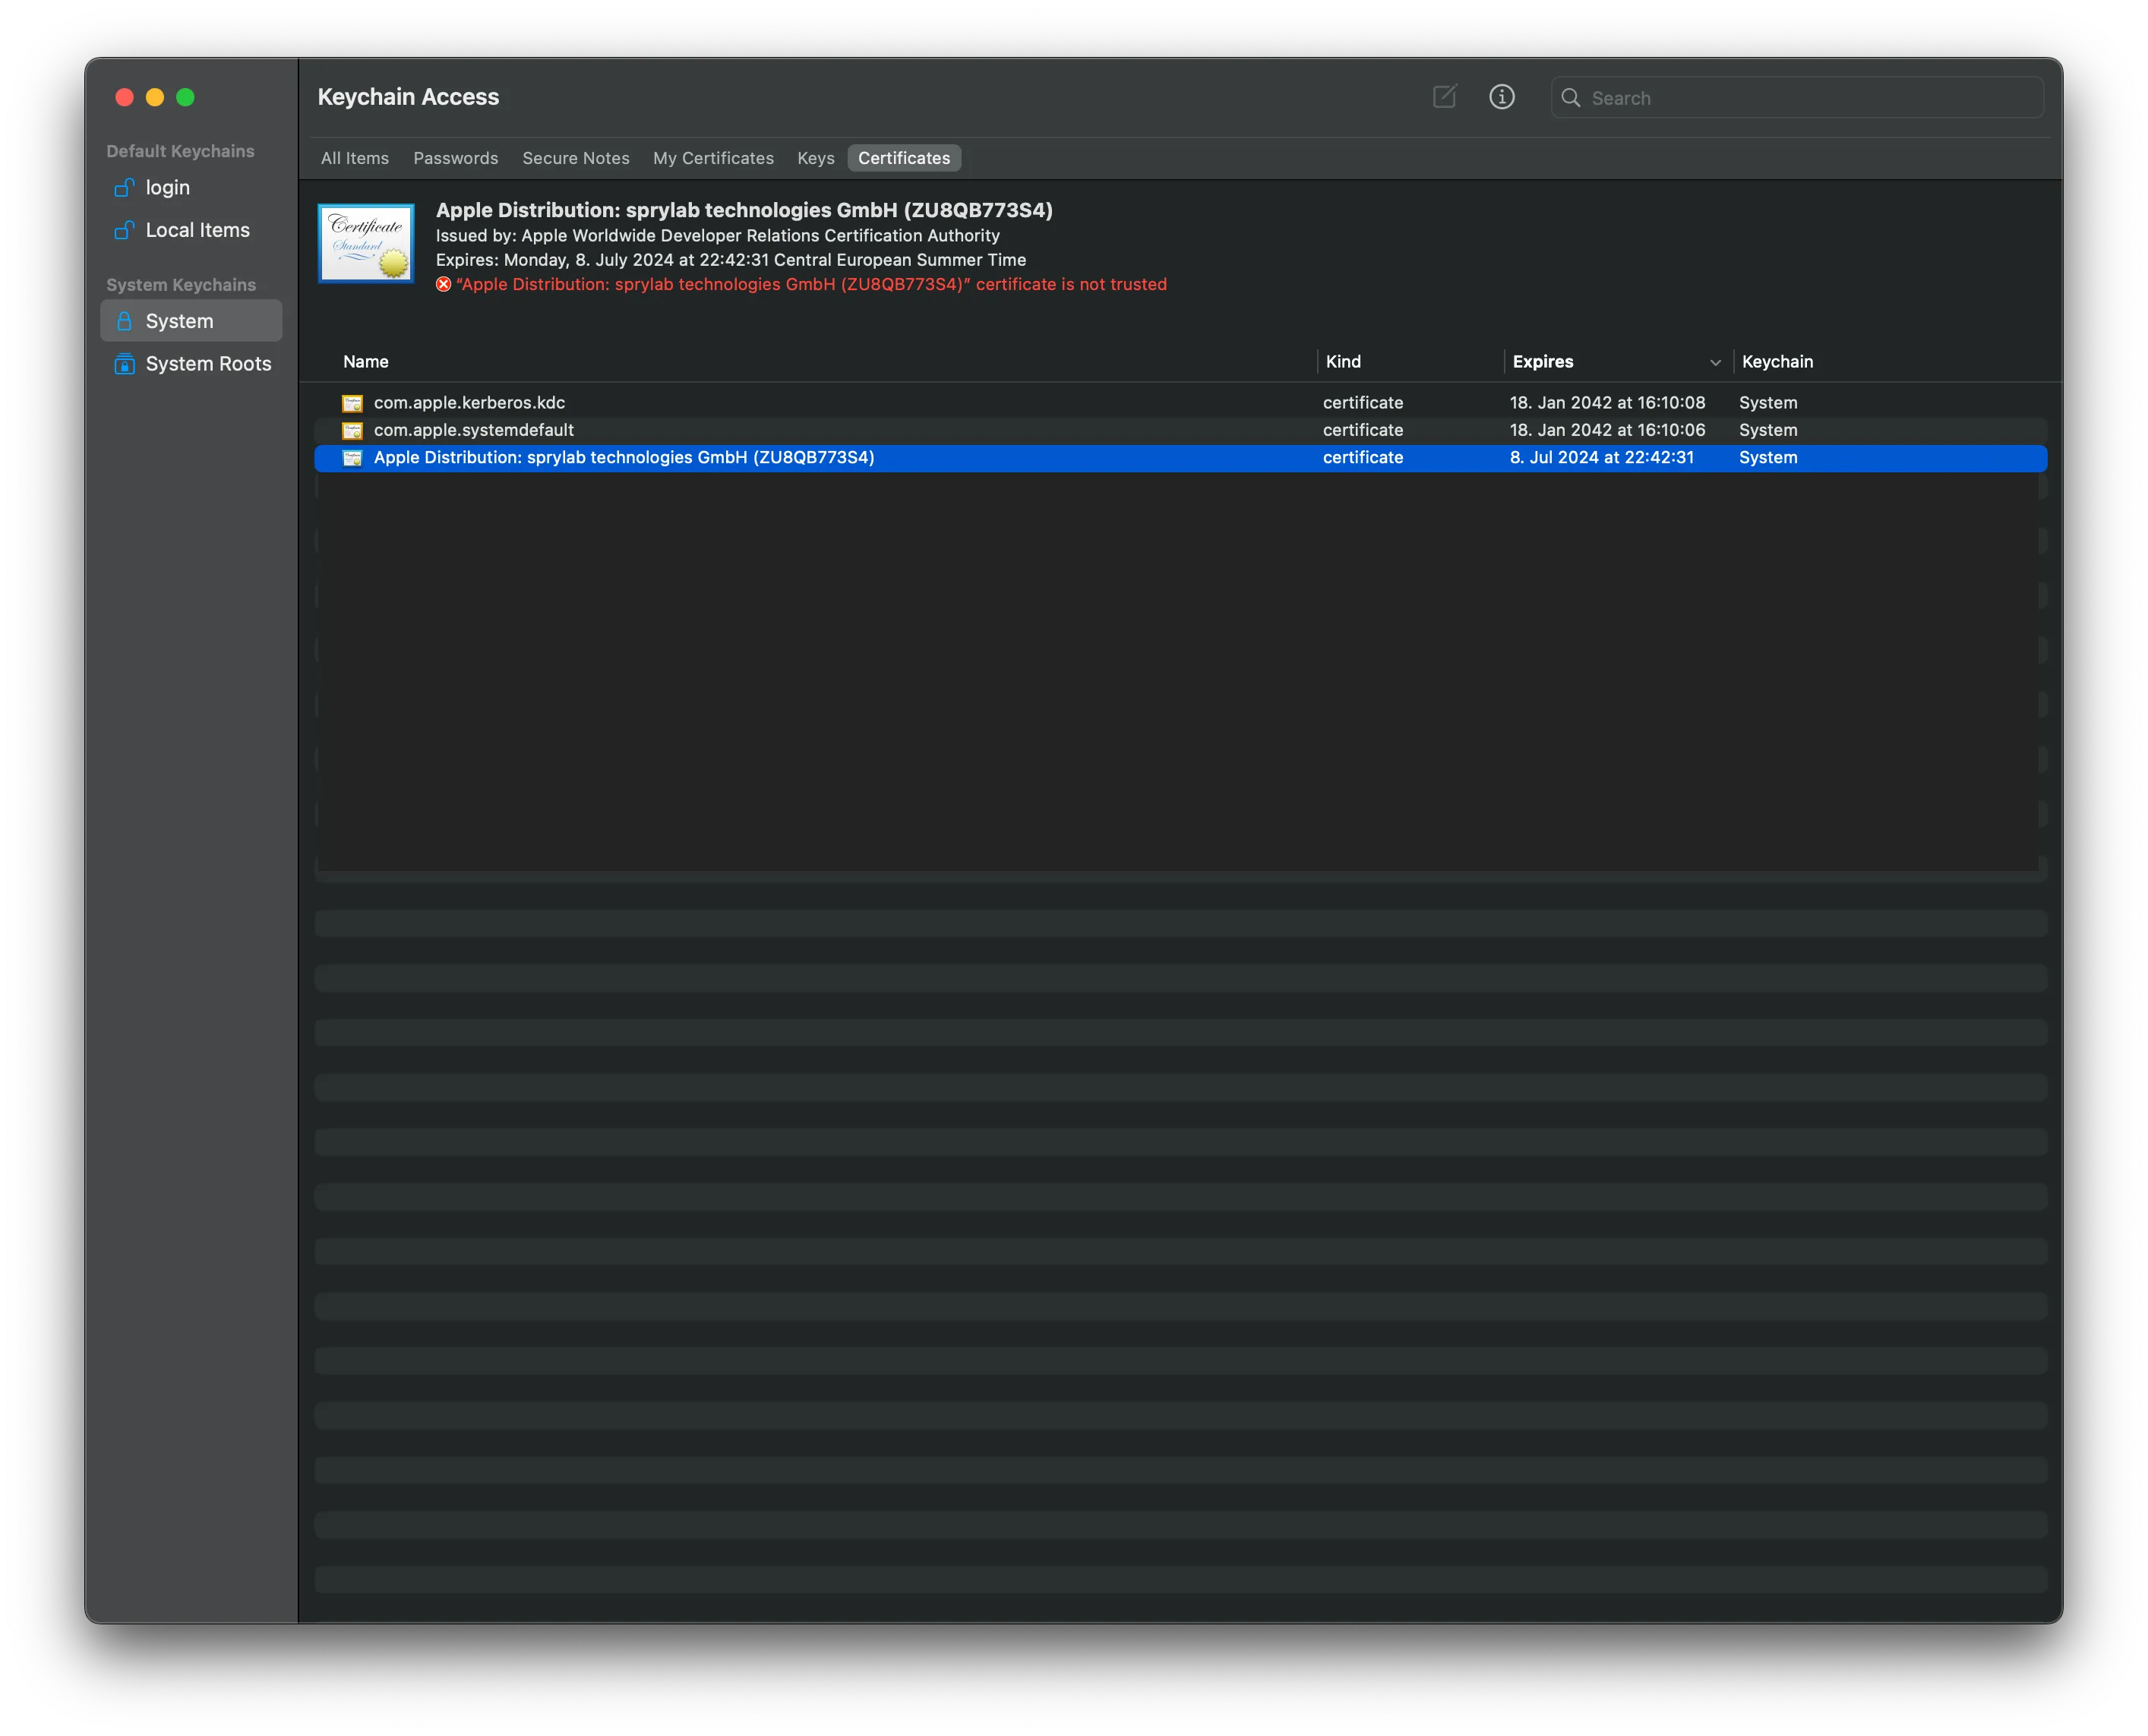
Task: Open the info icon in toolbar
Action: [1501, 97]
